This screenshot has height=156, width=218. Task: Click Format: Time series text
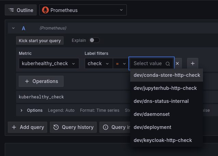[100, 110]
